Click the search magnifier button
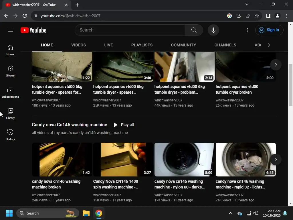 (194, 30)
